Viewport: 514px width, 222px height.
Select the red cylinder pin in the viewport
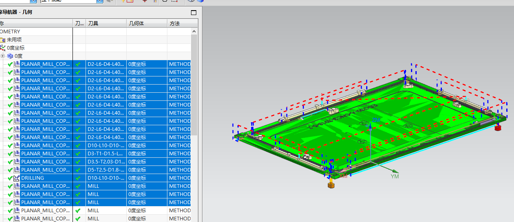(497, 128)
